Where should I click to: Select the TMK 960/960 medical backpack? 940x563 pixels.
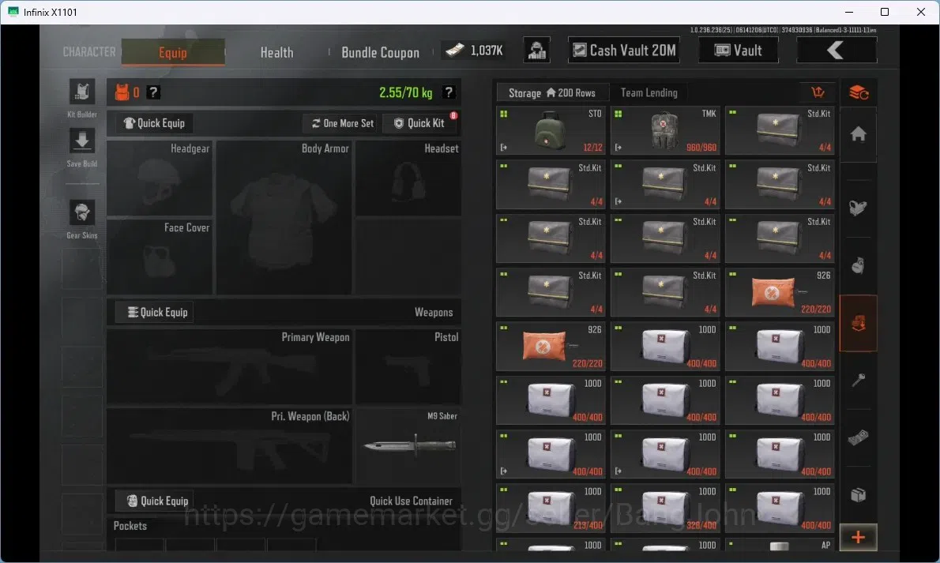[x=665, y=131]
